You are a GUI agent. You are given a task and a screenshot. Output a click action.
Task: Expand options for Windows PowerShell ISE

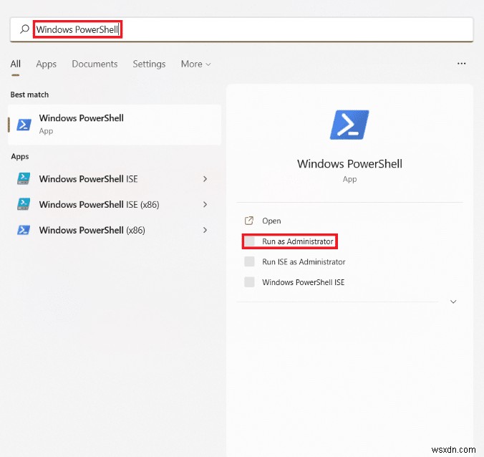tap(205, 179)
